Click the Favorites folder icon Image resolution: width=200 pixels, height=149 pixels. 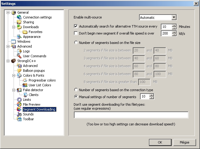(25, 32)
